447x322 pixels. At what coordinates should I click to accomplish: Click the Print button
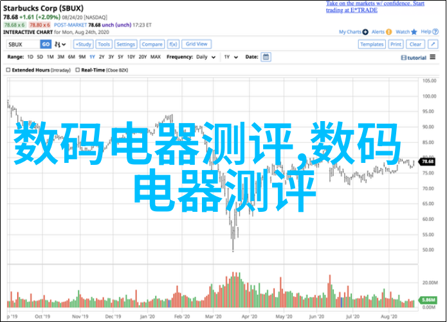pyautogui.click(x=396, y=44)
